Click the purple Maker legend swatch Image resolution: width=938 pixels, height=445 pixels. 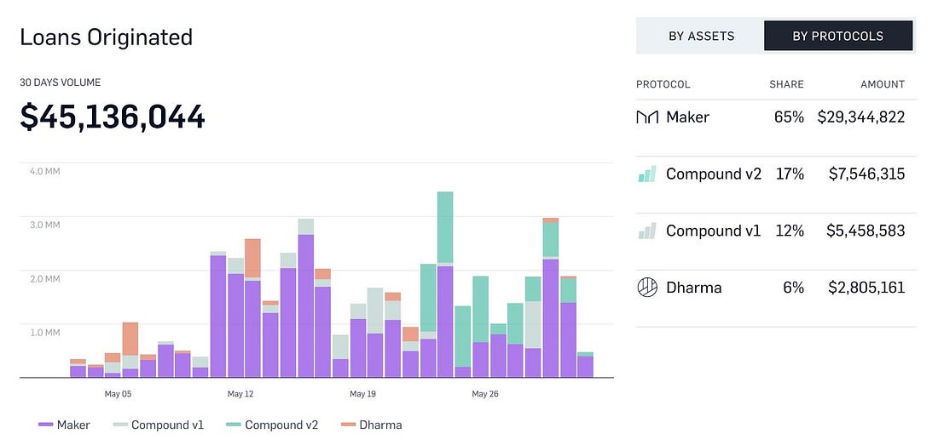coord(46,425)
